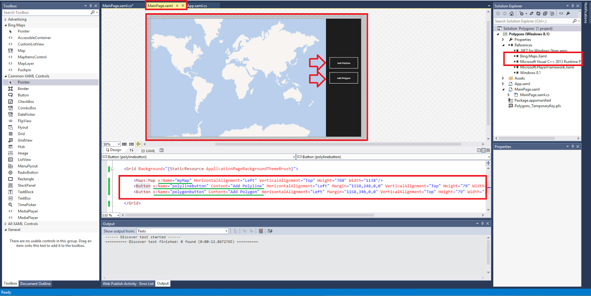Choose the RadioButton control in toolbox
Image resolution: width=591 pixels, height=296 pixels.
28,173
